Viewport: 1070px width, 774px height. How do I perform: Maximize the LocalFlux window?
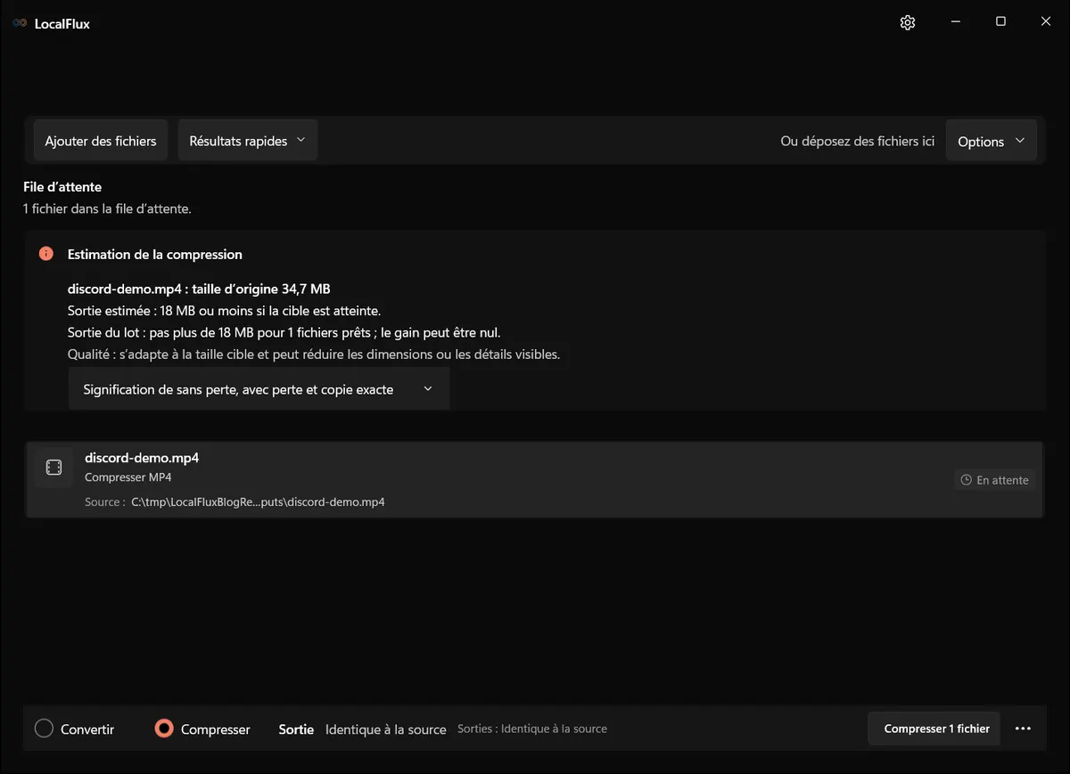pos(1000,21)
